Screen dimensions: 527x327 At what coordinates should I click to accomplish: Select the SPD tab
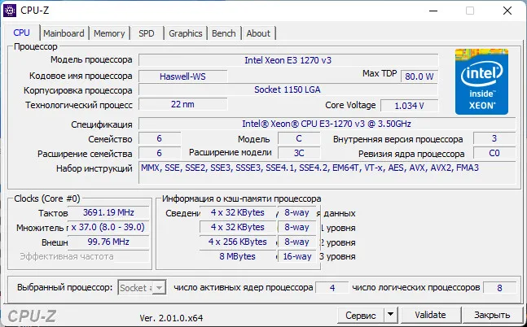coord(146,33)
